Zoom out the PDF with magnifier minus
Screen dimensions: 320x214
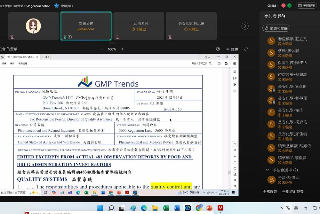pos(235,186)
